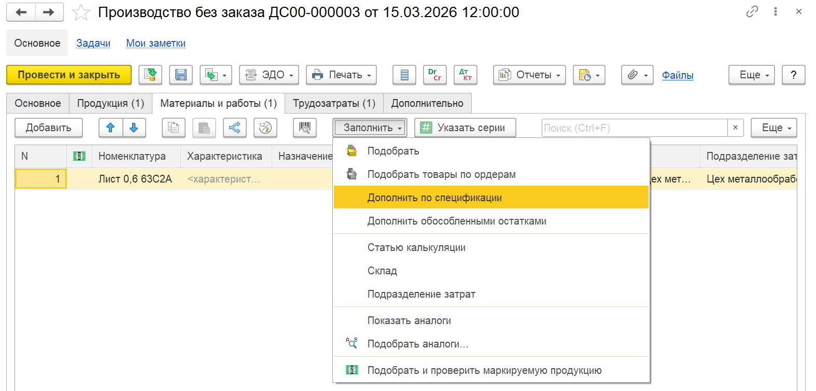Click the barcode scanner icon
816x391 pixels.
click(x=305, y=128)
